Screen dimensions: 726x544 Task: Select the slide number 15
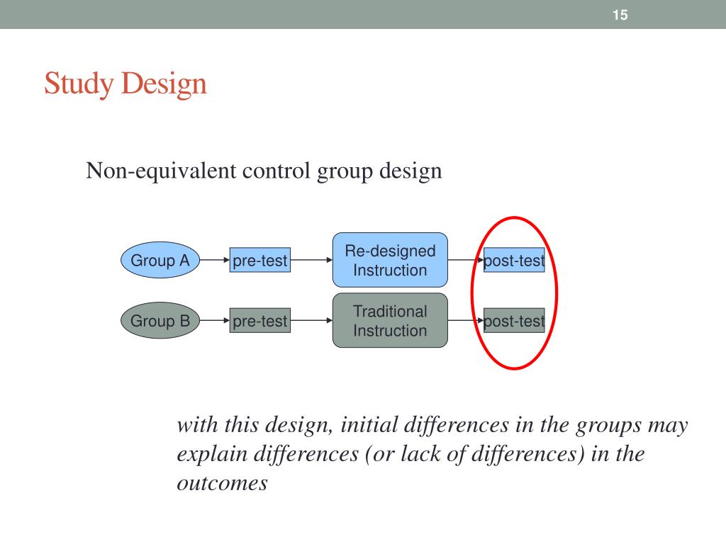(620, 15)
